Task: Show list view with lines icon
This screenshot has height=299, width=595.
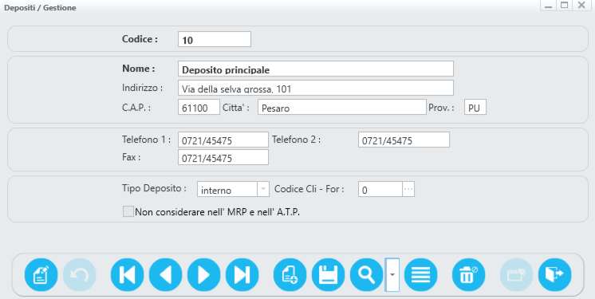Action: [x=421, y=275]
